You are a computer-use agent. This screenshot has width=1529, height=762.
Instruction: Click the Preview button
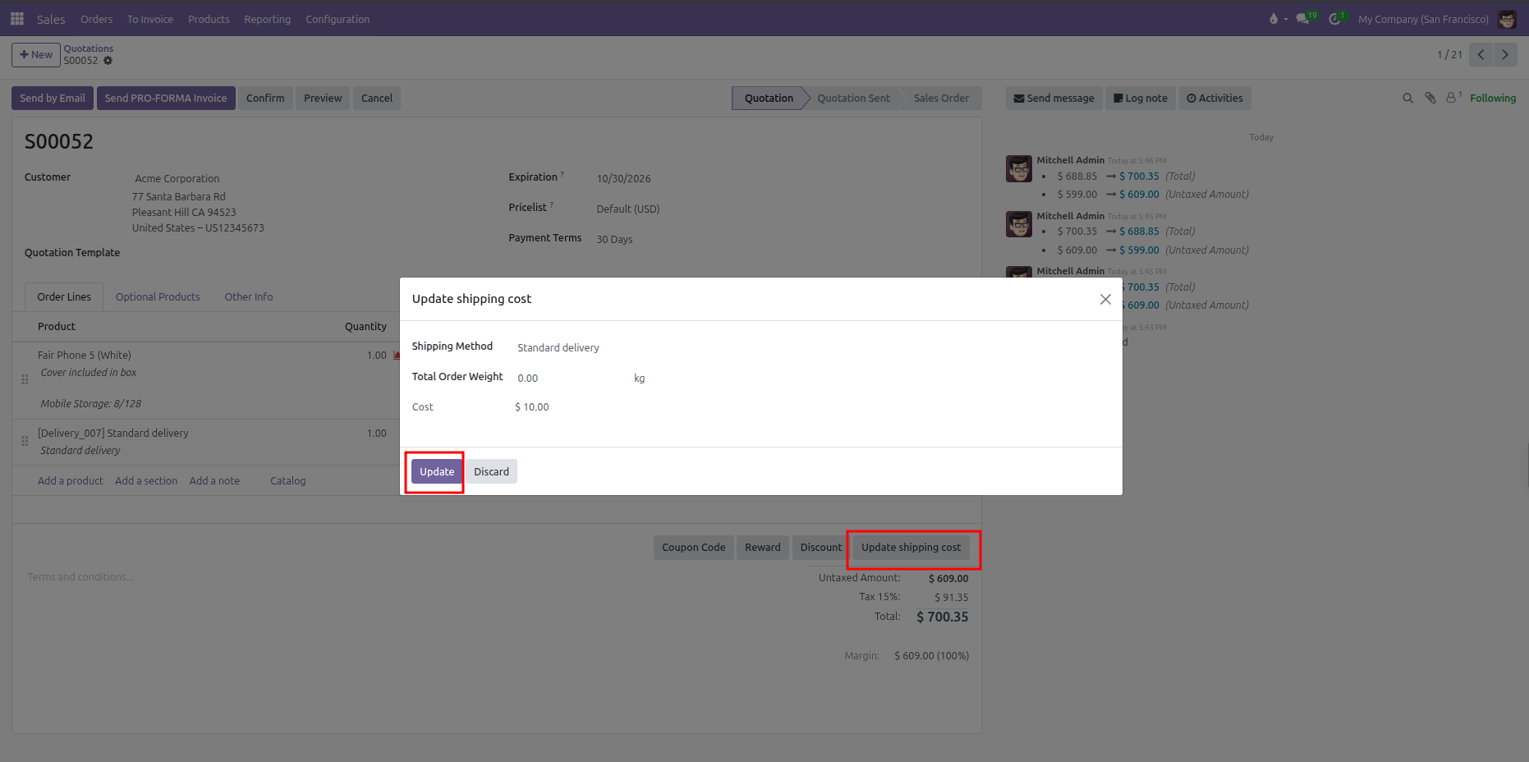(323, 99)
